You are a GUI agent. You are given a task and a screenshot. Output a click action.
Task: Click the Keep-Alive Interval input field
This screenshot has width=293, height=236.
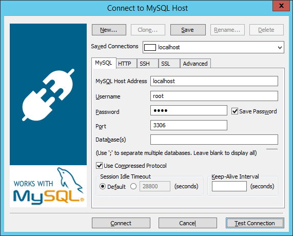(229, 186)
